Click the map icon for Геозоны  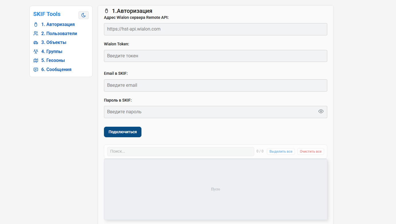pyautogui.click(x=36, y=60)
